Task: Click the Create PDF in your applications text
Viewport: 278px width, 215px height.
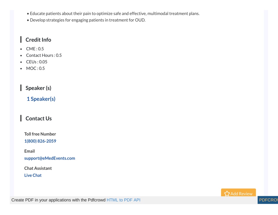Action: pos(58,200)
